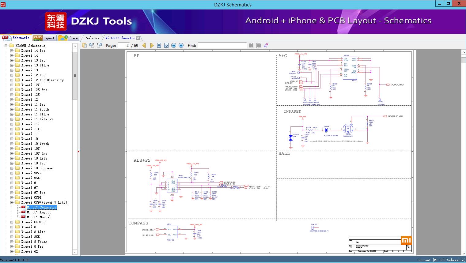This screenshot has height=263, width=466.
Task: Click the Mi CC9 Layout PDF icon
Action: 23,212
